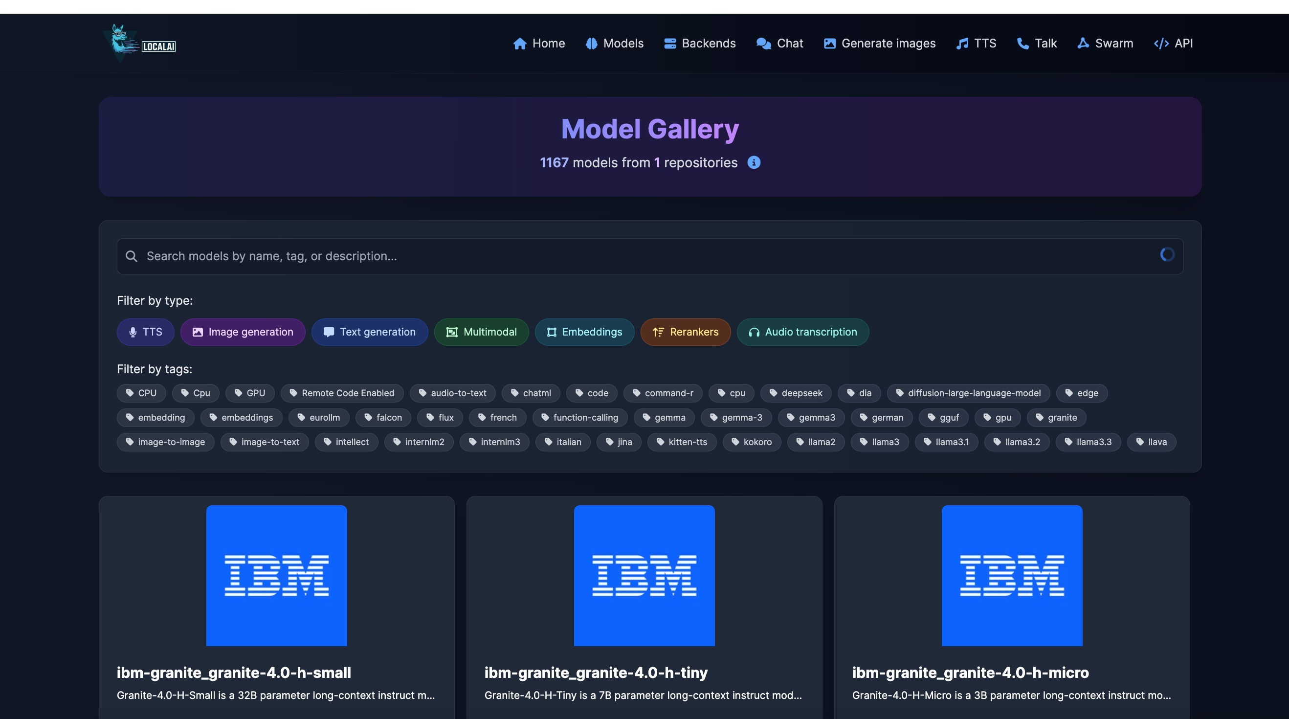
Task: Filter by Text generation type
Action: click(x=370, y=332)
